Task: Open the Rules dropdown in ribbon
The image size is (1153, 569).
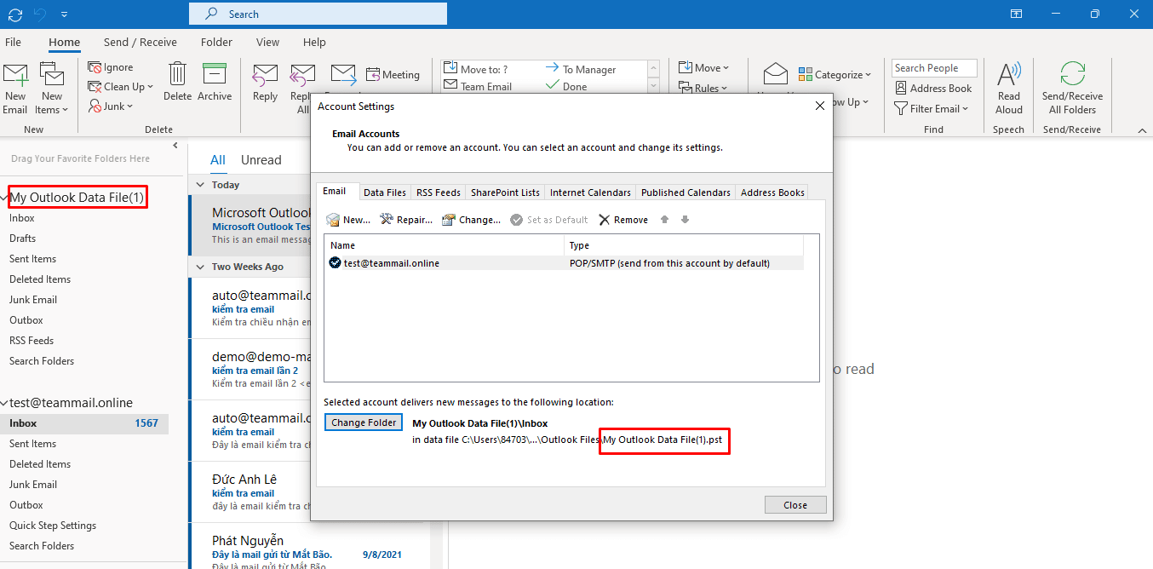Action: (x=704, y=88)
